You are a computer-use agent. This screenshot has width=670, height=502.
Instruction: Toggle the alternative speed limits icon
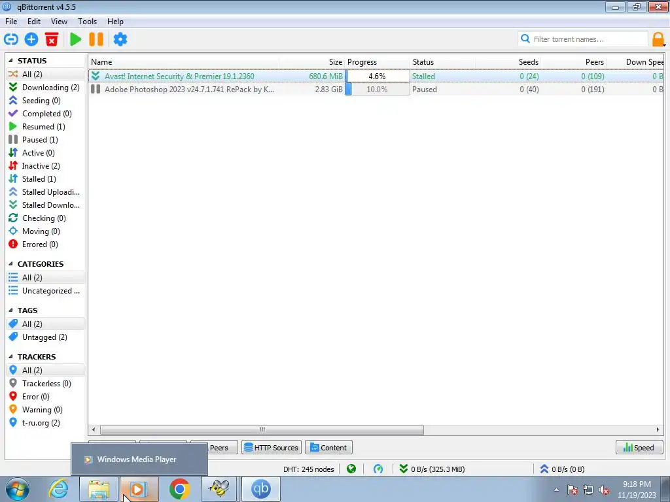(x=378, y=469)
